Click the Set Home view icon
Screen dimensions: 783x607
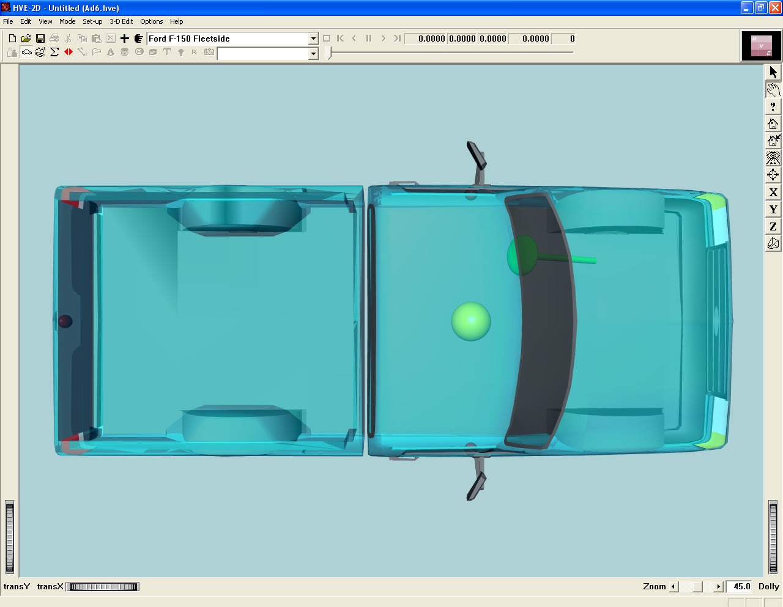pos(773,141)
